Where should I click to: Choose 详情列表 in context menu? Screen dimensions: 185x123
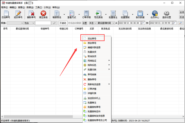tap(97, 93)
